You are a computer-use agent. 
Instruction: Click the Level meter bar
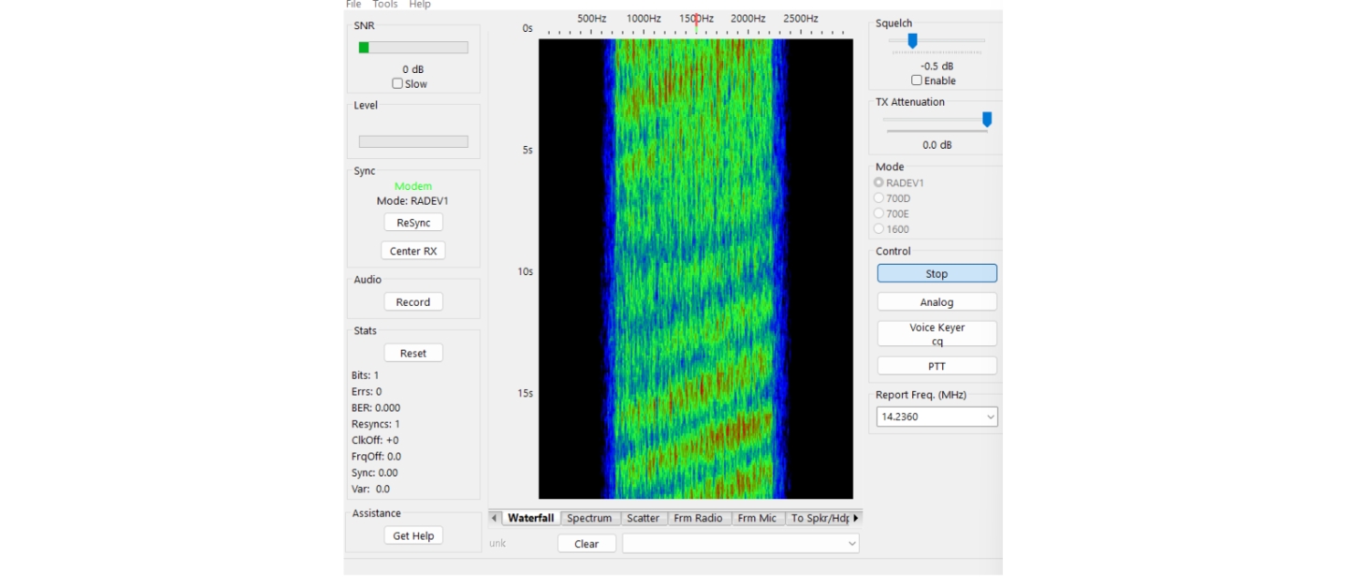413,141
